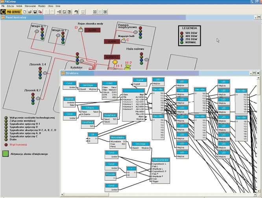Click the Struktura window title icon
Image resolution: width=262 pixels, height=198 pixels.
63,73
